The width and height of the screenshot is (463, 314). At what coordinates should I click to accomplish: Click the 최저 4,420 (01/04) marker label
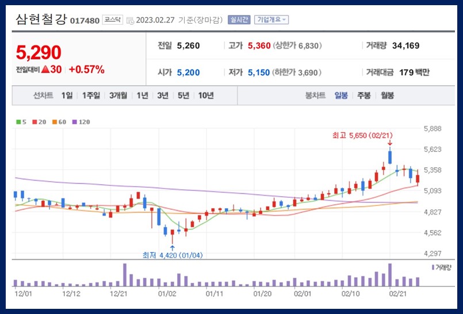pos(173,255)
